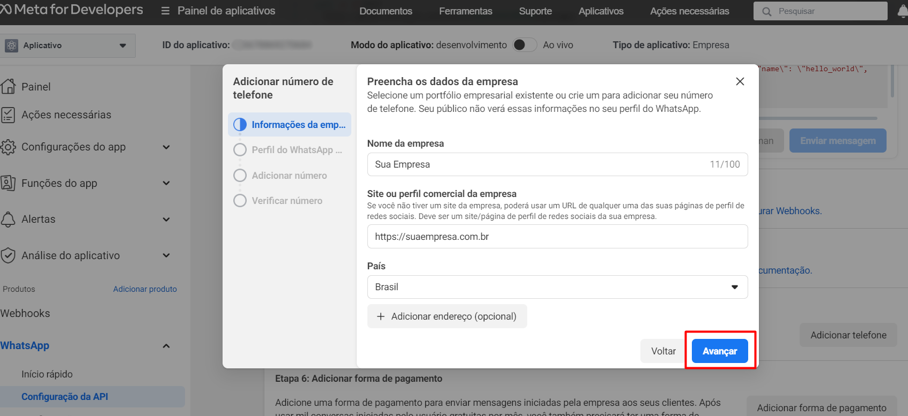
Task: Click the Voltar button
Action: tap(663, 351)
